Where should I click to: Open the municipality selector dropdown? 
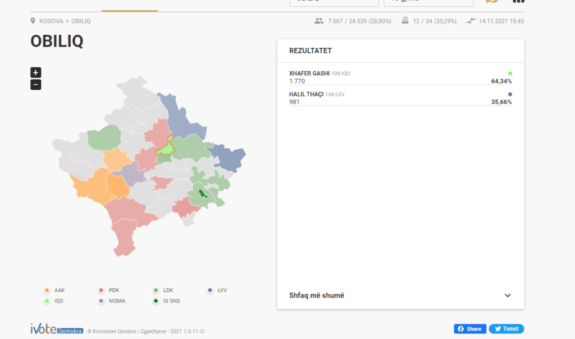(334, 2)
